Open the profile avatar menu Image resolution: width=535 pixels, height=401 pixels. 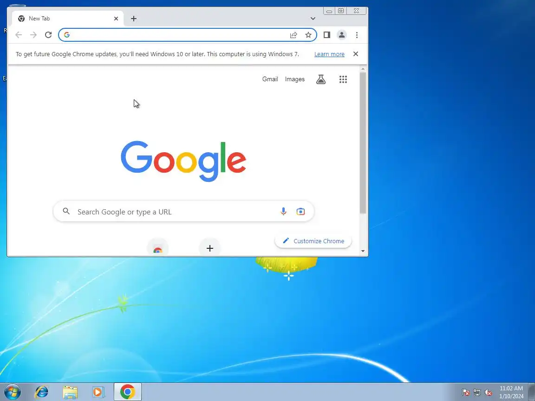341,35
